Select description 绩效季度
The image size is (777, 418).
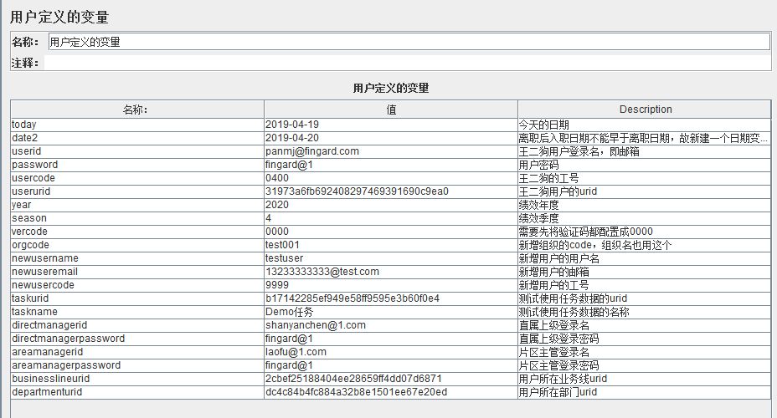tap(645, 218)
